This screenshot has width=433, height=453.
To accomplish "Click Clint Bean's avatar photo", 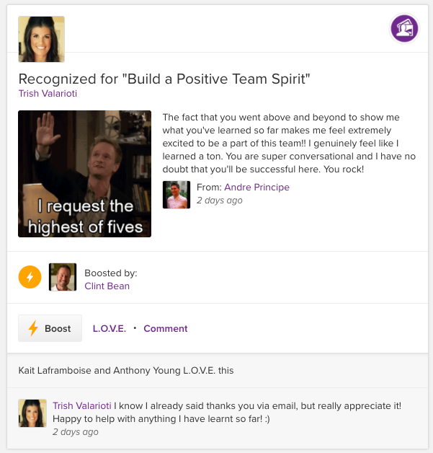I will point(63,277).
